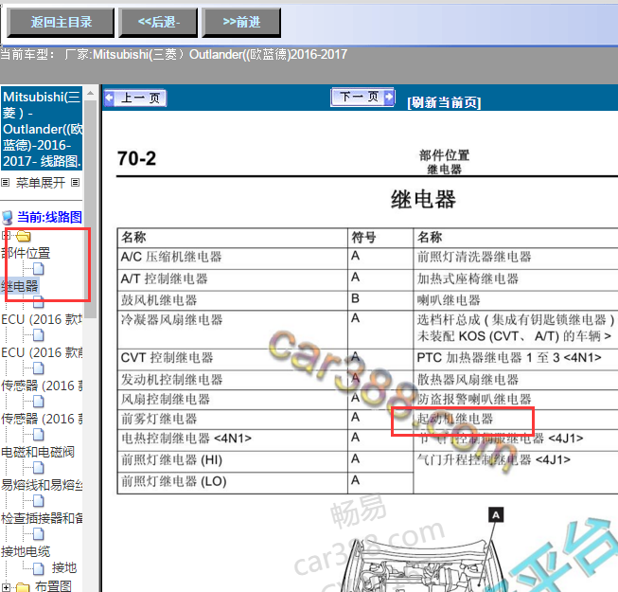Click the CVT 控制继电器 table cell

pos(232,358)
